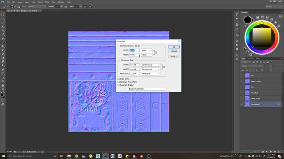284x159 pixels.
Task: Close the Image Size dialog
Action: [179, 41]
